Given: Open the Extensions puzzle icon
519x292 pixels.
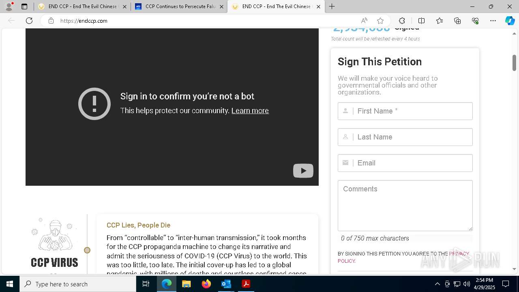Looking at the screenshot, I should (x=402, y=21).
